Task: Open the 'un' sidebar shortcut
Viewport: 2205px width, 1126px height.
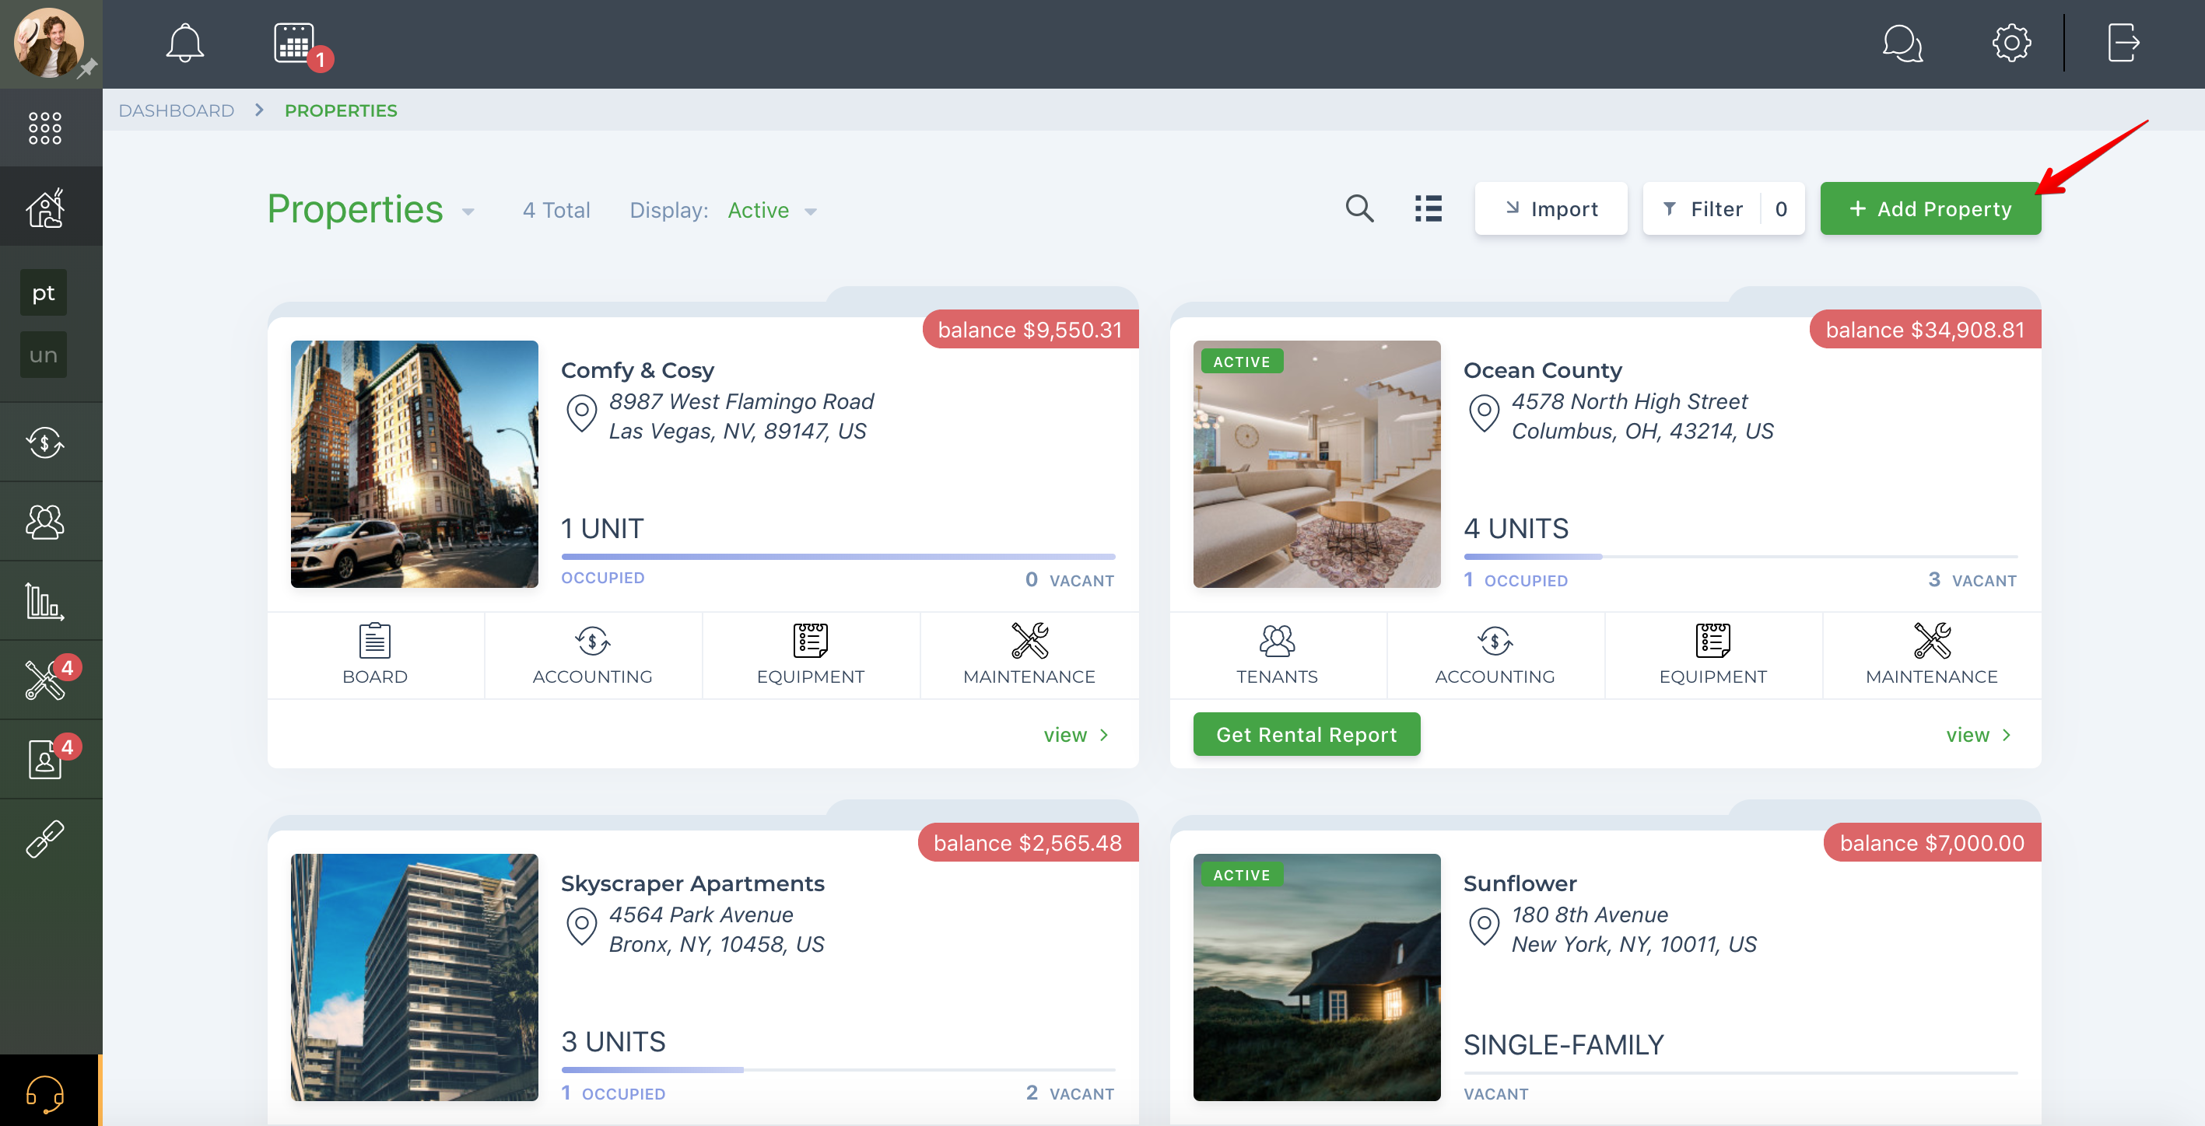Action: (x=43, y=355)
